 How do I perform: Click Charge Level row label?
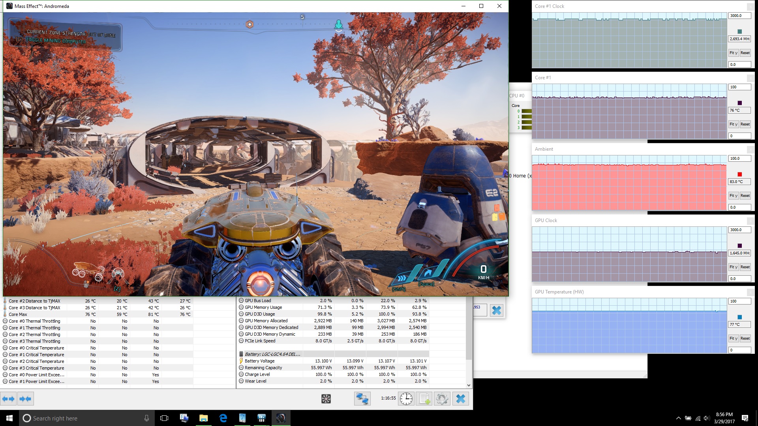coord(257,374)
